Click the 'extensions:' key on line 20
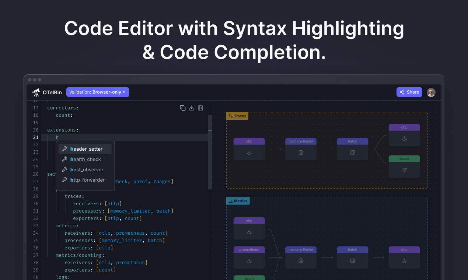The height and width of the screenshot is (280, 468). (63, 130)
